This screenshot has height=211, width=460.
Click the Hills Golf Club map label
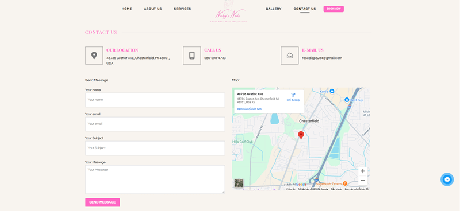coord(243,142)
